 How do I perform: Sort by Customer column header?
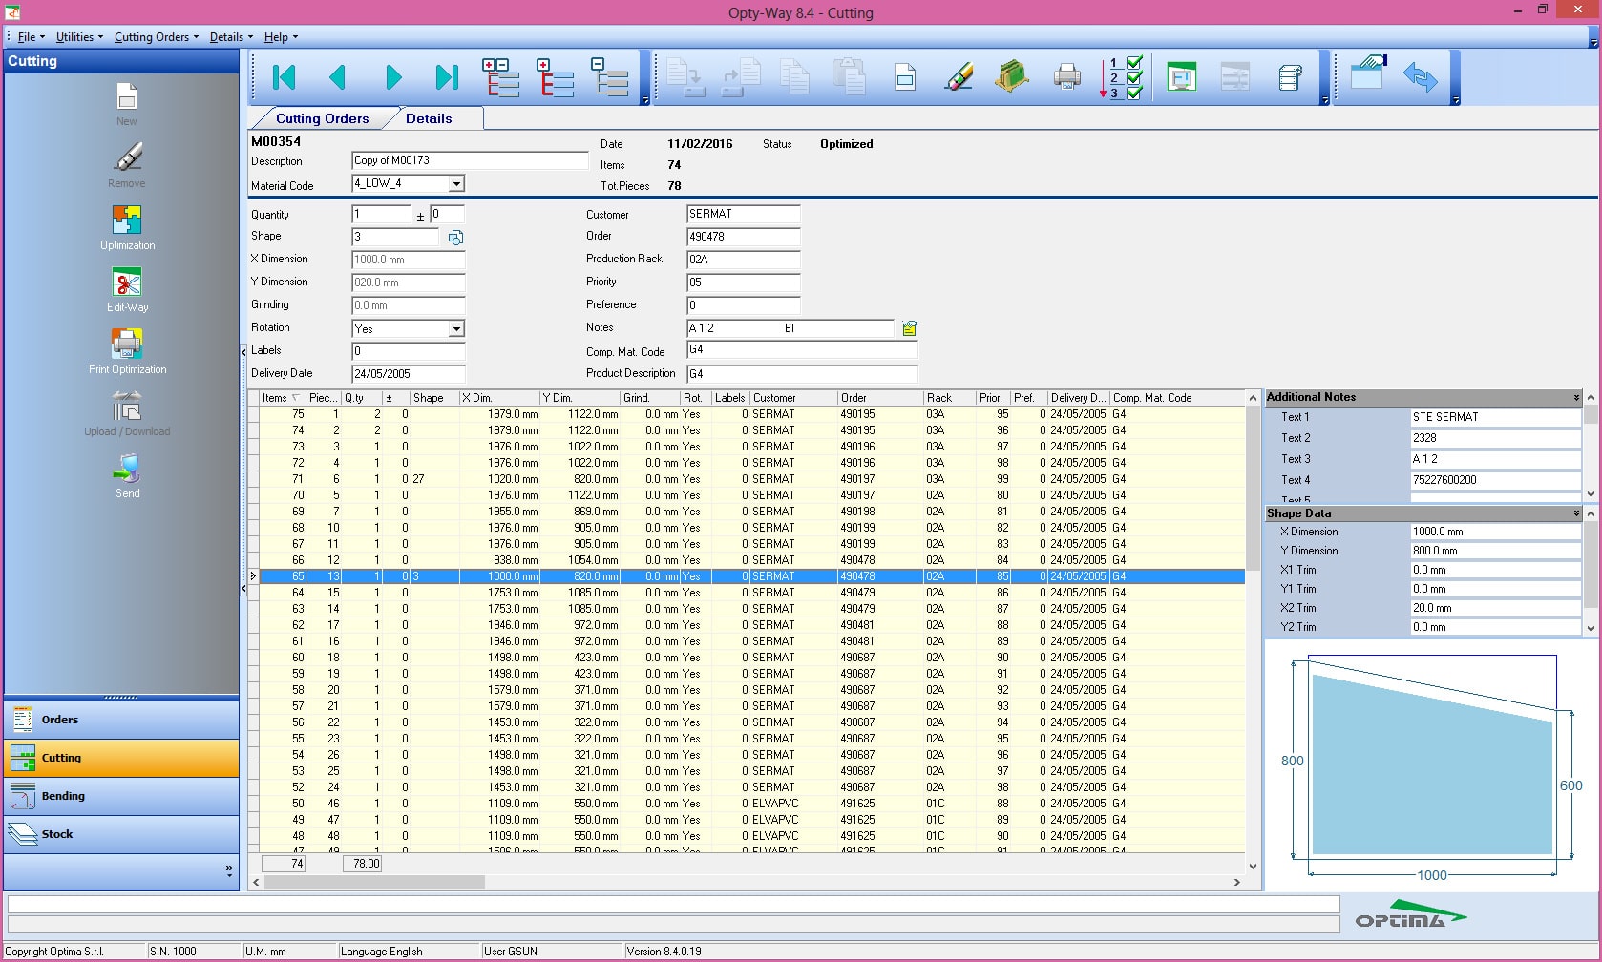[792, 398]
